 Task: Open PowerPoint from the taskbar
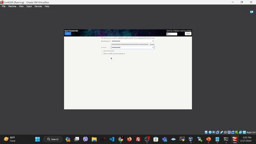click(x=208, y=139)
